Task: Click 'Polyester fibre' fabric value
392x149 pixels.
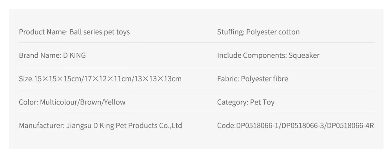Action: click(x=265, y=79)
